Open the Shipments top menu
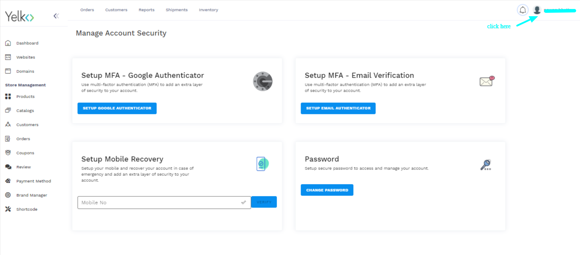Screen dimensions: 580x255 point(177,10)
